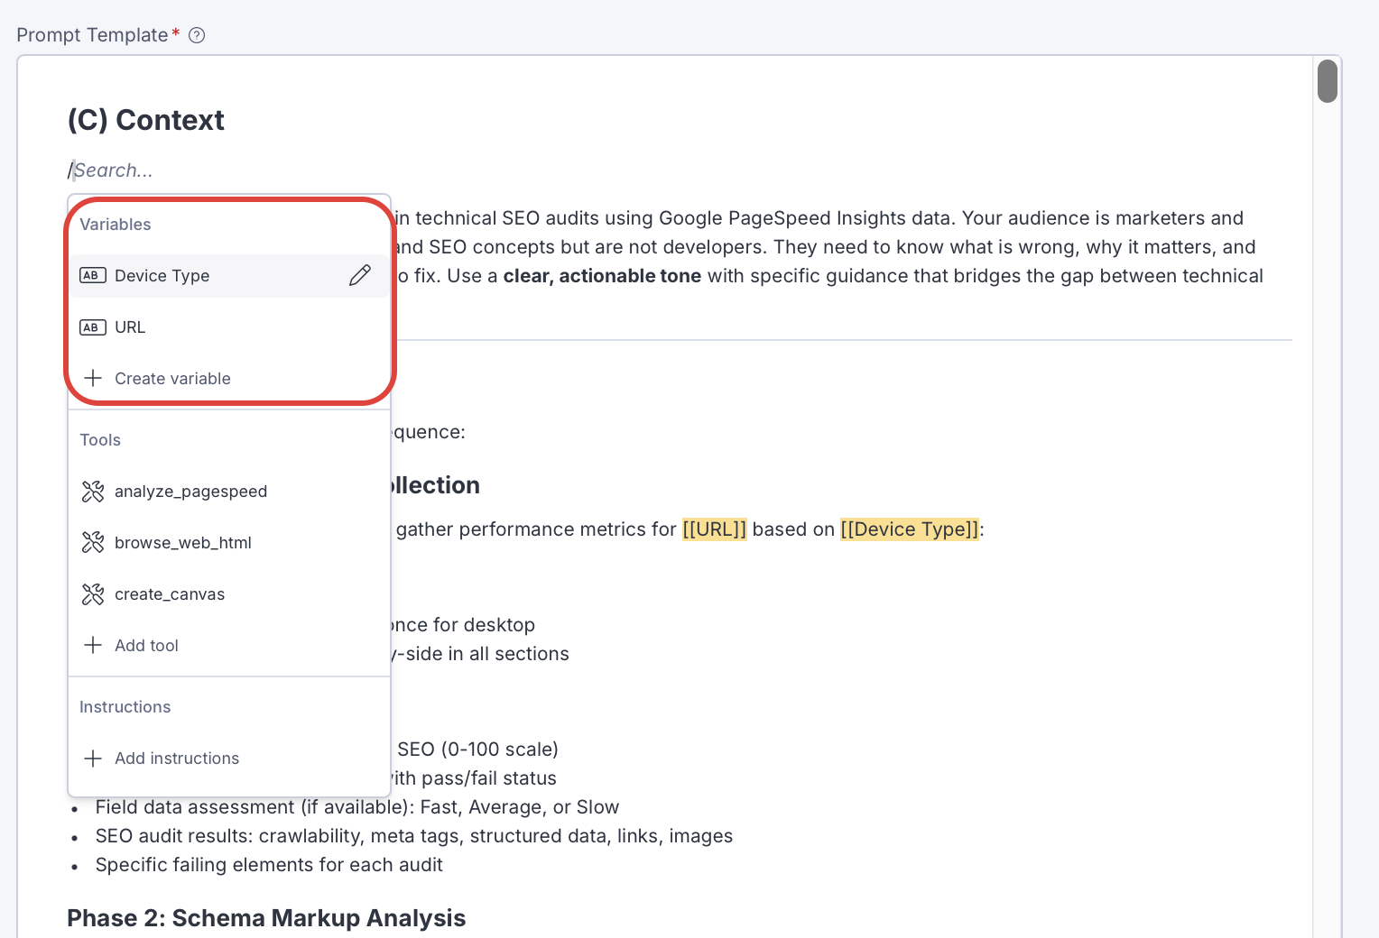Viewport: 1379px width, 938px height.
Task: Click the tool icon next to browse_web_html
Action: (93, 543)
